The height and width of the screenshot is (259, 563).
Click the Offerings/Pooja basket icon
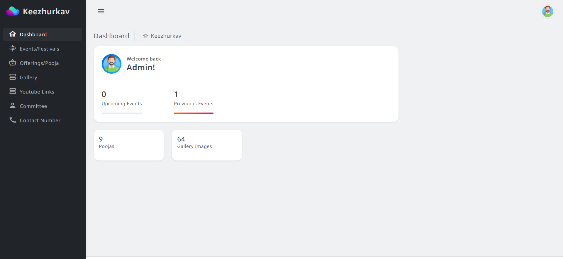coord(13,63)
